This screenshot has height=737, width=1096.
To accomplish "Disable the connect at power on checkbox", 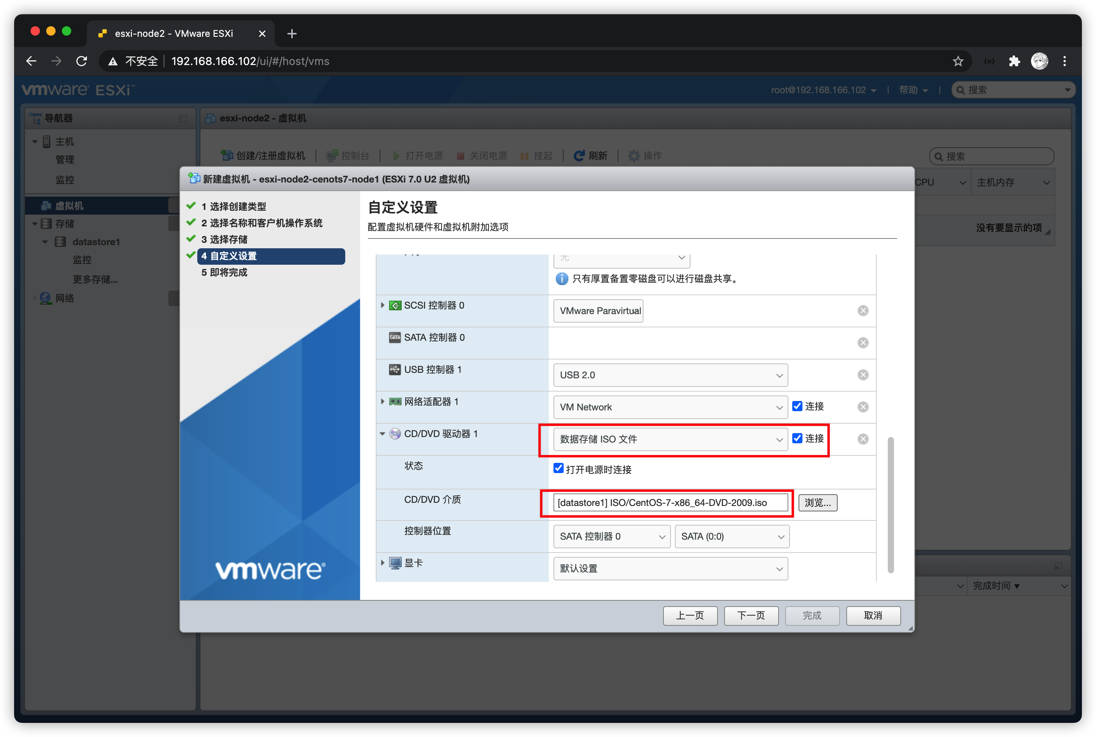I will (x=558, y=468).
